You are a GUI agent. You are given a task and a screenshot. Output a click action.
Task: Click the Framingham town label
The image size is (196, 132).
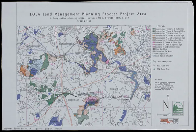pos(113,73)
